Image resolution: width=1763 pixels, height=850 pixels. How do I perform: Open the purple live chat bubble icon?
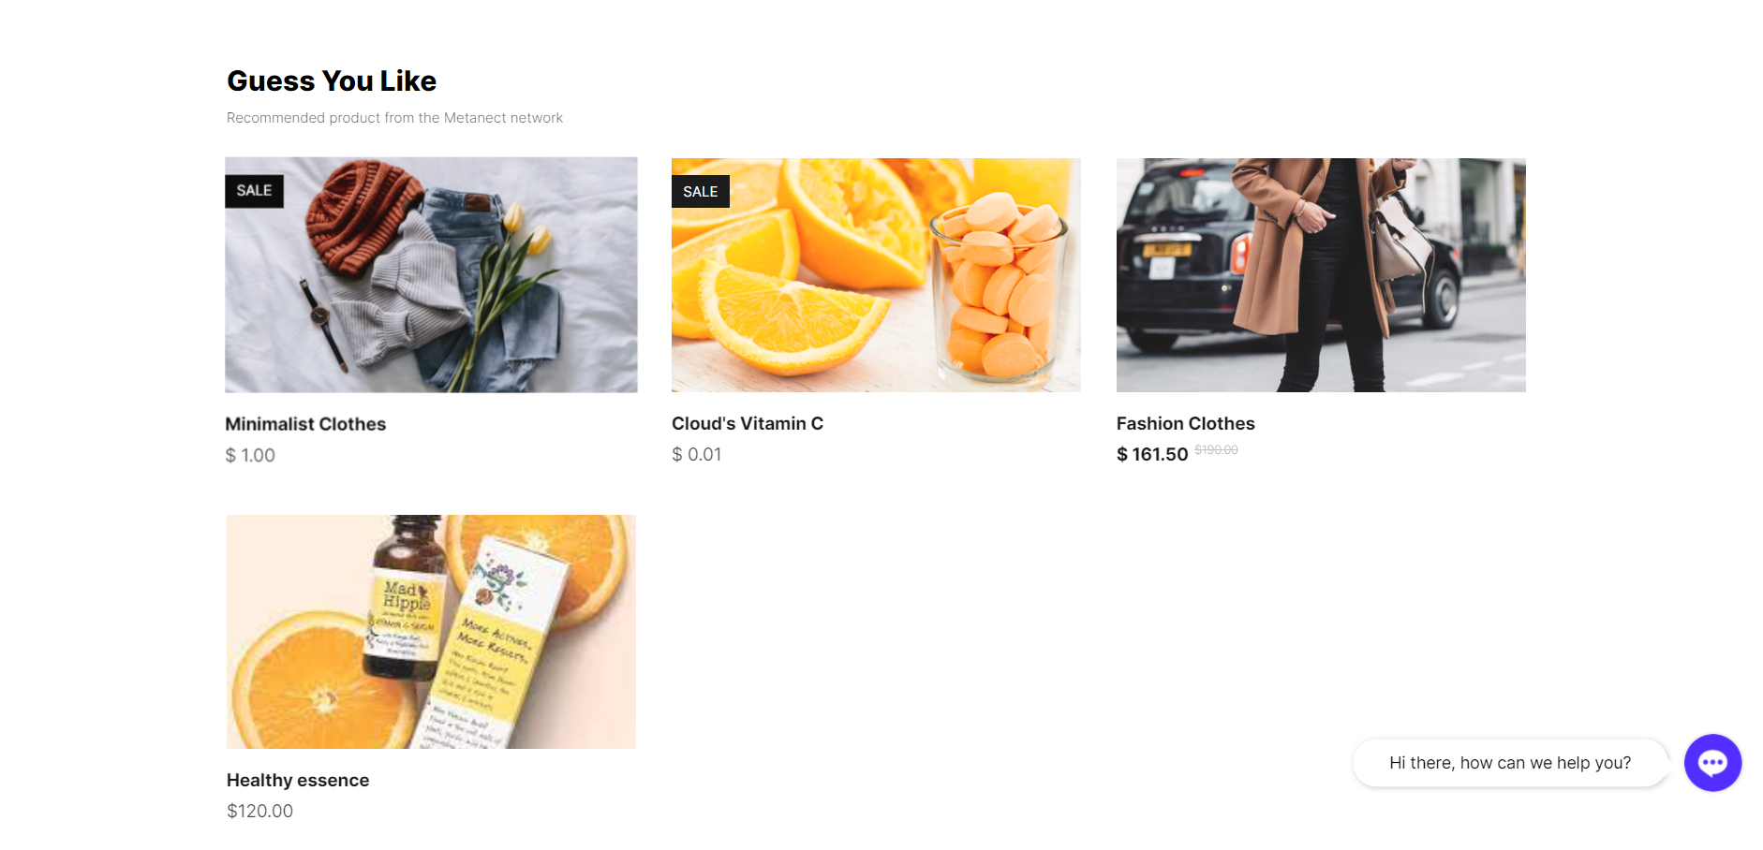tap(1712, 763)
